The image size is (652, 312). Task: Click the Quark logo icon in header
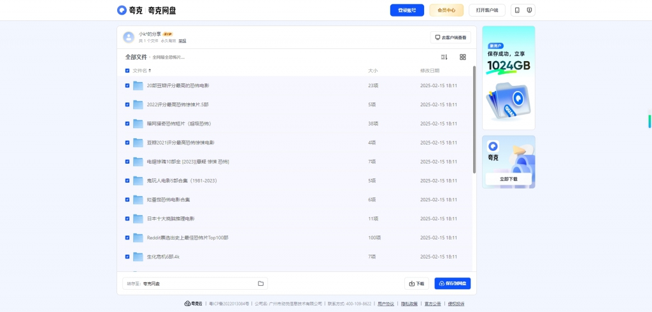pyautogui.click(x=122, y=10)
